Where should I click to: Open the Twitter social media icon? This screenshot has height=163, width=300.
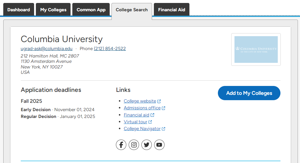pyautogui.click(x=146, y=145)
